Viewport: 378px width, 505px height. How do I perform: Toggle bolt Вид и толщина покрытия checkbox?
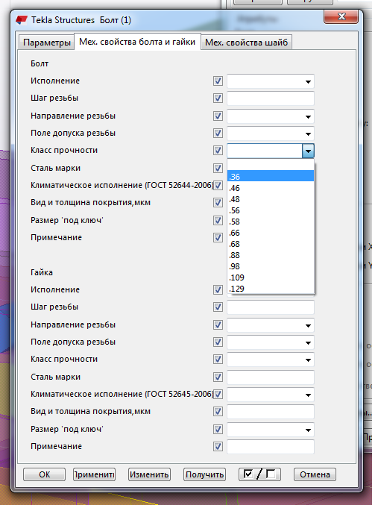pyautogui.click(x=218, y=203)
